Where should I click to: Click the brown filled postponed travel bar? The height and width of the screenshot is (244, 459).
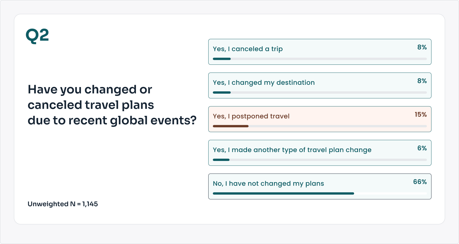231,126
